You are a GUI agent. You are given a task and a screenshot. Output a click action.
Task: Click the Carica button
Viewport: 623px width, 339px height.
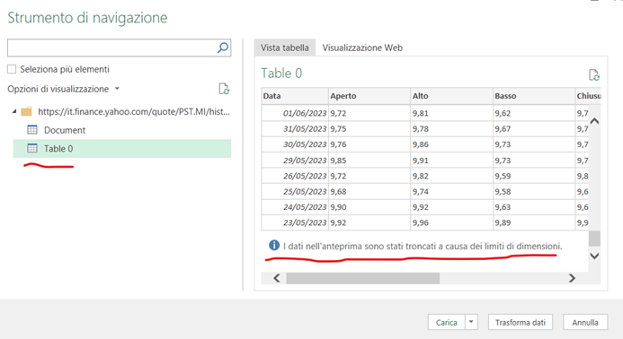[447, 322]
